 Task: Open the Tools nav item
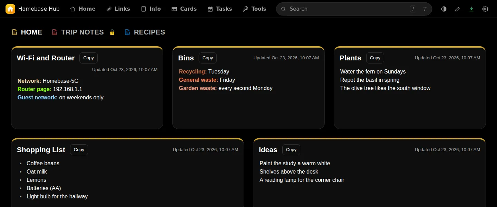[x=254, y=9]
